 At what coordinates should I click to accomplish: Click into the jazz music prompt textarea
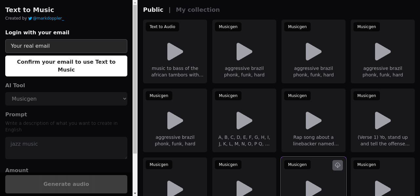click(x=66, y=148)
